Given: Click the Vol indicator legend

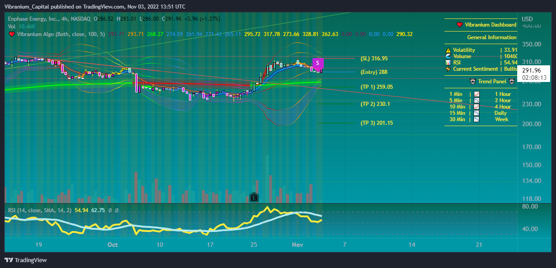Looking at the screenshot, I should [12, 27].
